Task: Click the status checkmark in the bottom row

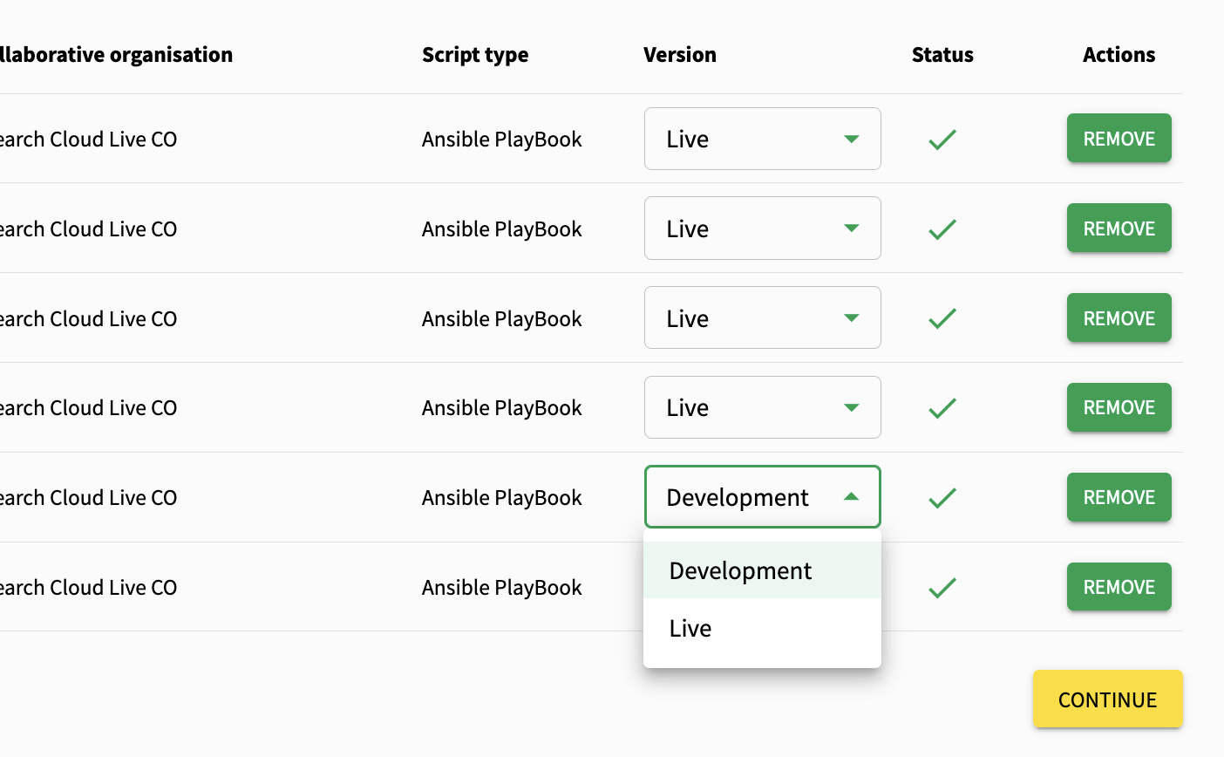Action: point(942,588)
